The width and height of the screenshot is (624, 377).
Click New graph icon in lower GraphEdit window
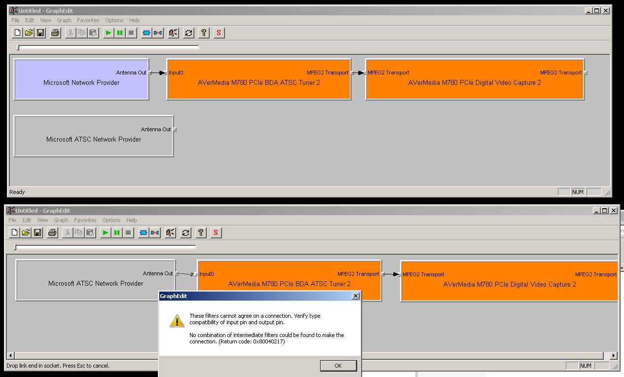[14, 232]
